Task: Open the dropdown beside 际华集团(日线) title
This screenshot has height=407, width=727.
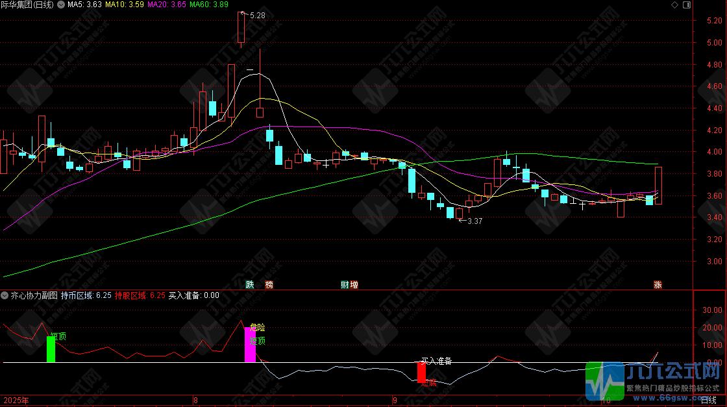Action: tap(61, 5)
